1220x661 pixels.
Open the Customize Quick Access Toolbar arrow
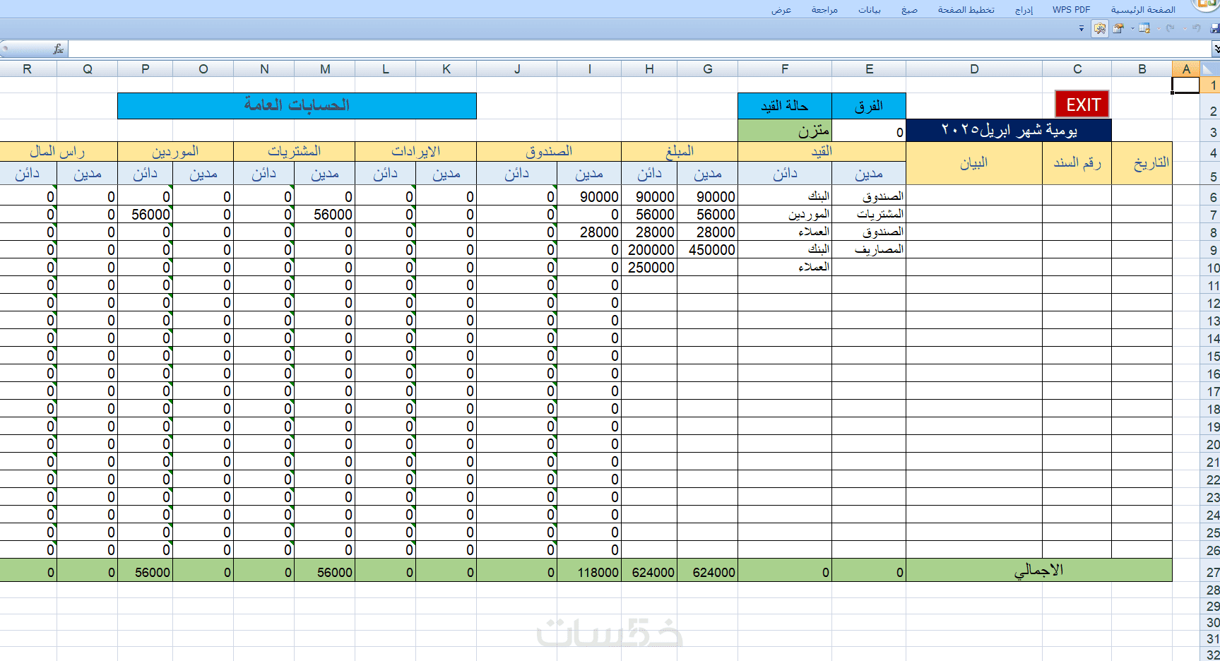[1082, 28]
